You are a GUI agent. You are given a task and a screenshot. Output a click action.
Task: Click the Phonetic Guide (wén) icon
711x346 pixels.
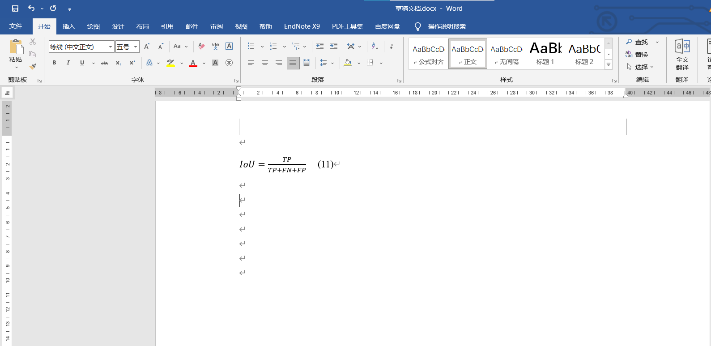(215, 46)
